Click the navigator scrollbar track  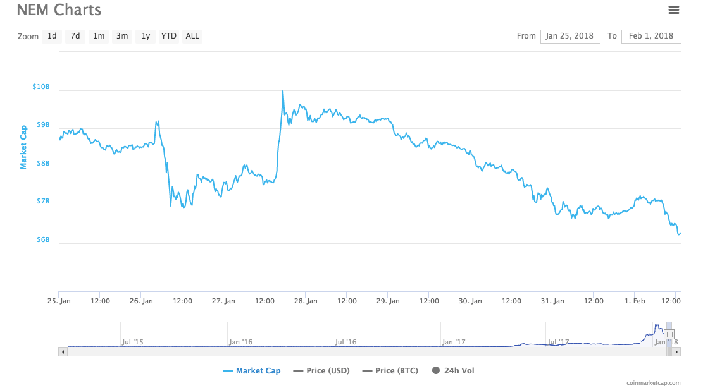point(316,351)
